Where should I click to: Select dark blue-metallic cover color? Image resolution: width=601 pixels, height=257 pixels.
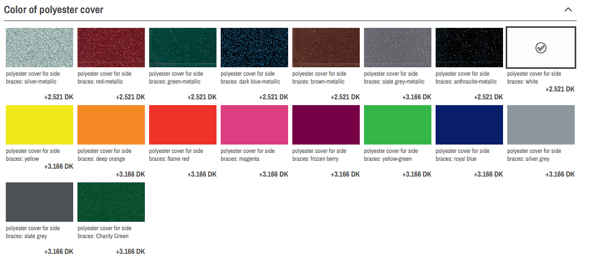[254, 47]
